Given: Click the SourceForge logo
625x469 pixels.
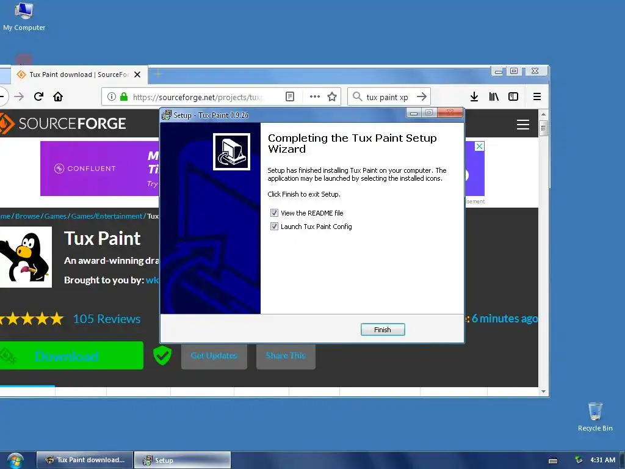Looking at the screenshot, I should (x=63, y=123).
